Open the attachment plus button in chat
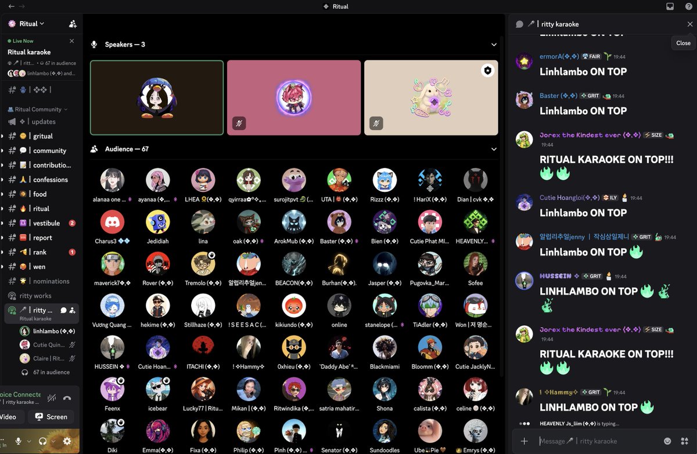Screen dimensions: 697x454 click(524, 441)
